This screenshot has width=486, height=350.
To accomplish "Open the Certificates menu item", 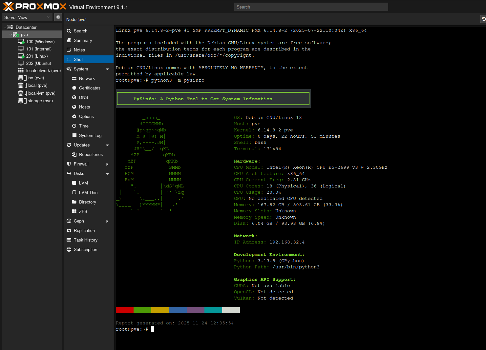I will [89, 88].
